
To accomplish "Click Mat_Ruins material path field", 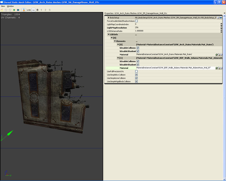I will click(x=175, y=54).
